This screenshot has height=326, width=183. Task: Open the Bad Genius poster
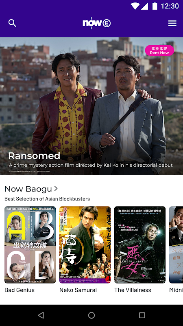click(30, 245)
